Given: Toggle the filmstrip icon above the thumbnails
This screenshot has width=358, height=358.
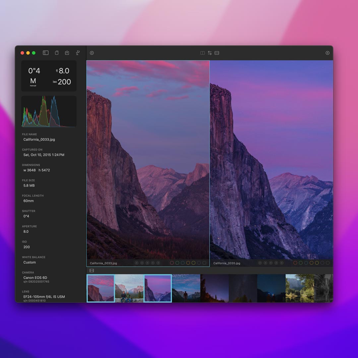Looking at the screenshot, I should pyautogui.click(x=92, y=270).
